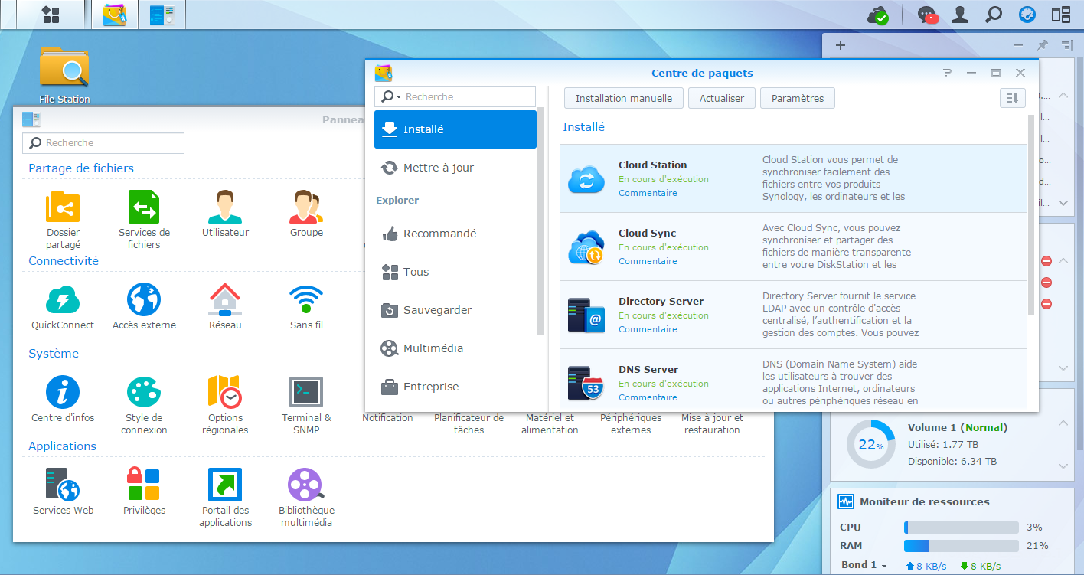1084x575 pixels.
Task: Click the installed packages list scrollbar
Action: 1030,214
